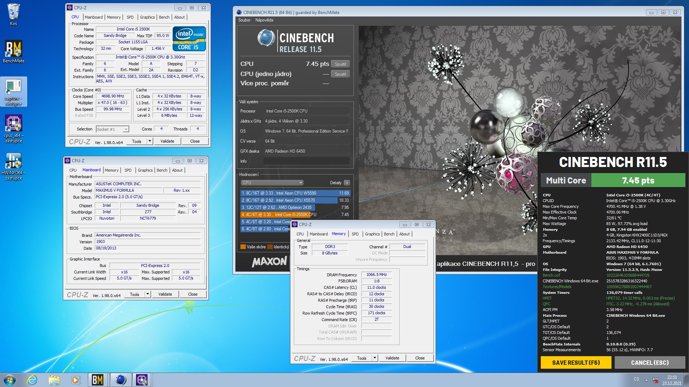Select ranking row 3 AMD Opteron 2435
The image size is (689, 387).
coord(295,207)
